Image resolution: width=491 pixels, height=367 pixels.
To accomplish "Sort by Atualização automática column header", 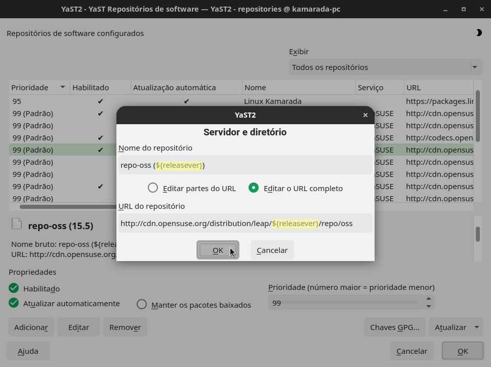I will (x=186, y=88).
